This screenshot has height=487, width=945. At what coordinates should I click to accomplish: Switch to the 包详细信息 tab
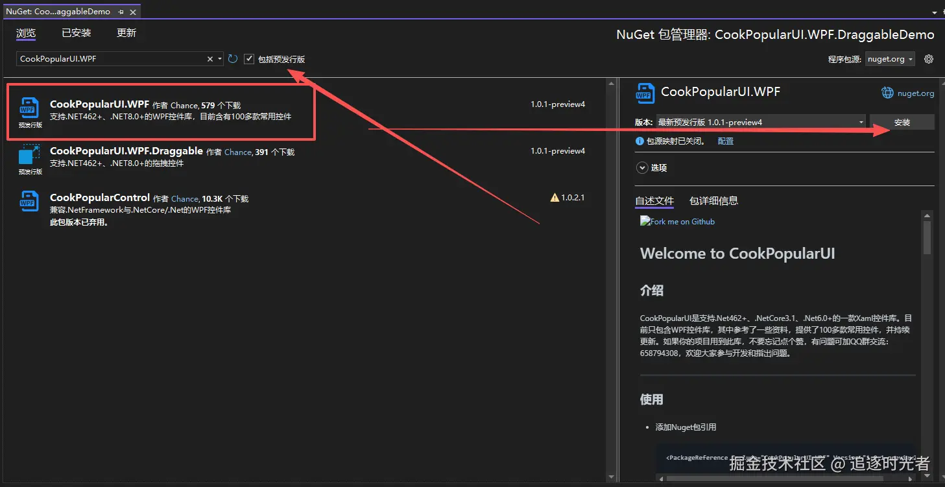click(x=713, y=201)
